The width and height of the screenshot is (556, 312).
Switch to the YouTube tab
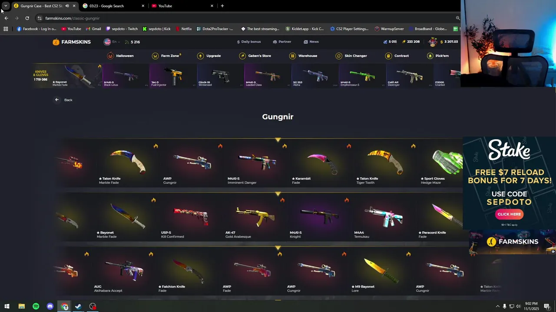point(182,6)
